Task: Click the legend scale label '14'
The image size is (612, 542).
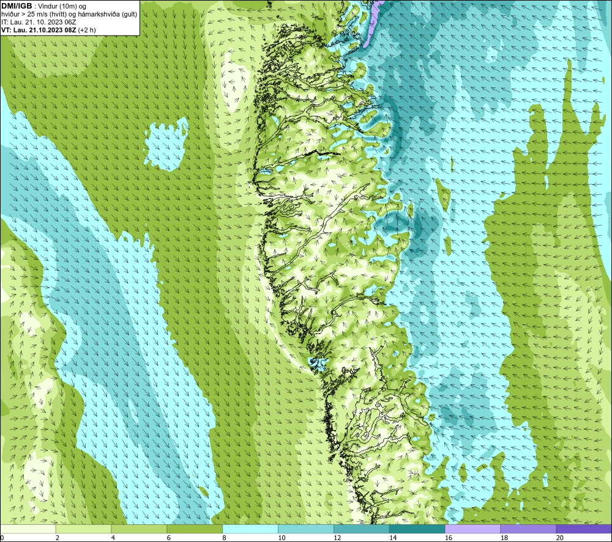Action: point(393,538)
